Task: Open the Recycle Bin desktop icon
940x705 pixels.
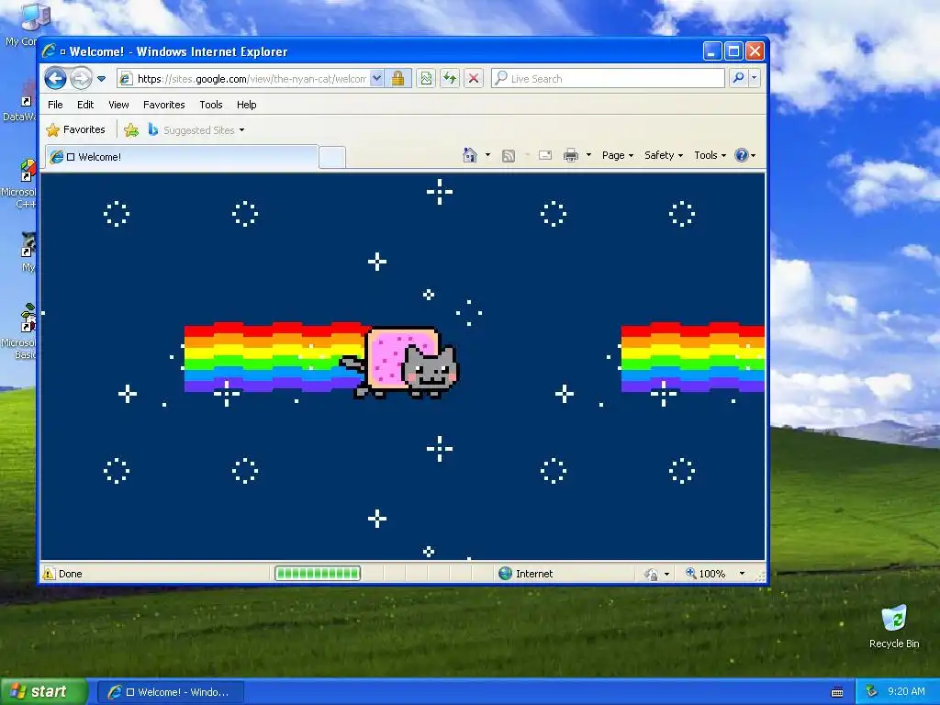Action: point(894,626)
